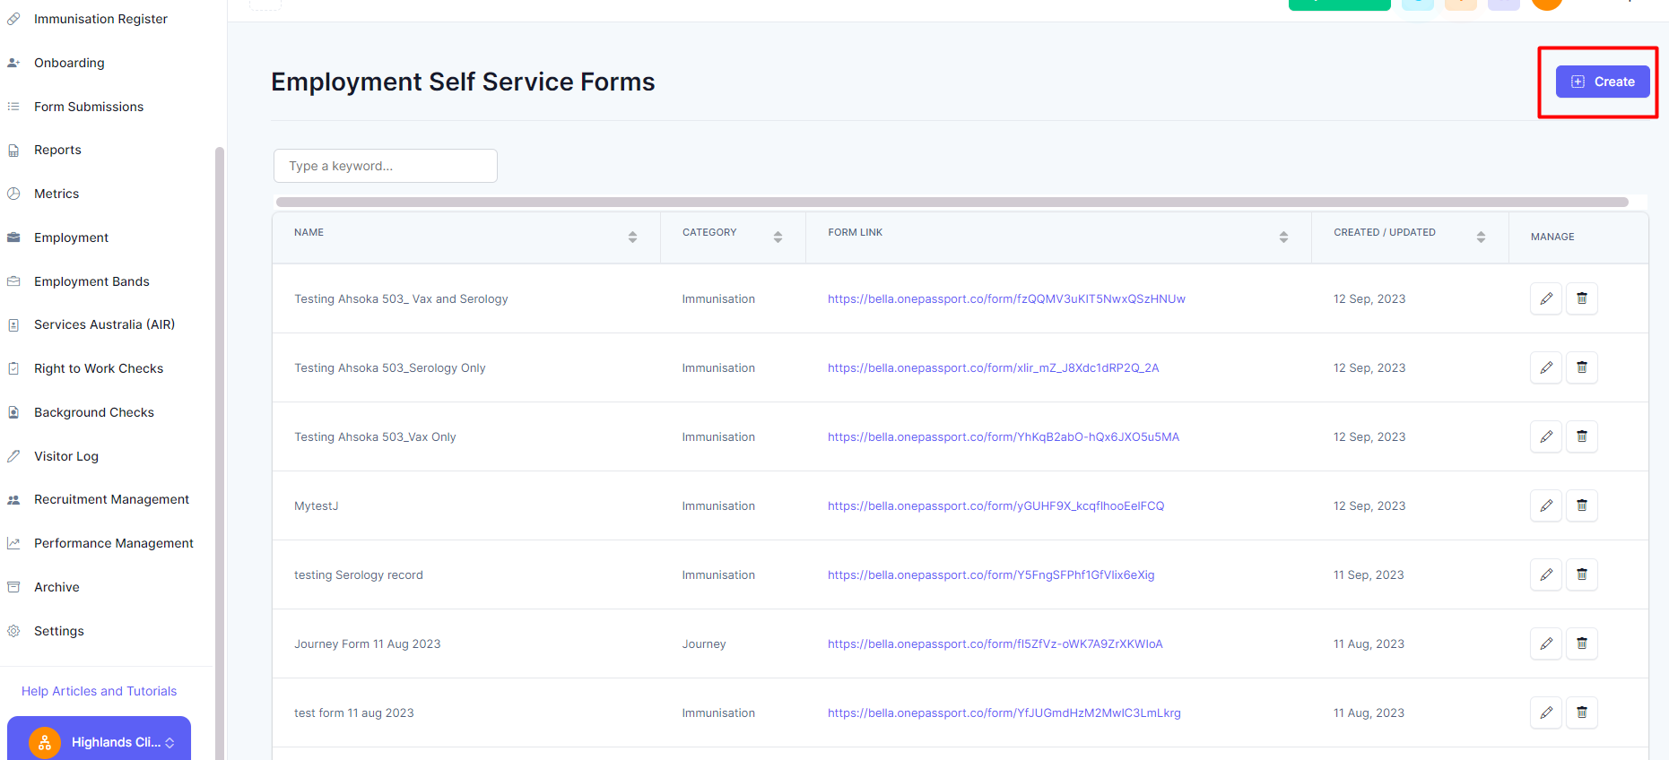Open the Visitor Log page
The height and width of the screenshot is (760, 1669).
(66, 456)
